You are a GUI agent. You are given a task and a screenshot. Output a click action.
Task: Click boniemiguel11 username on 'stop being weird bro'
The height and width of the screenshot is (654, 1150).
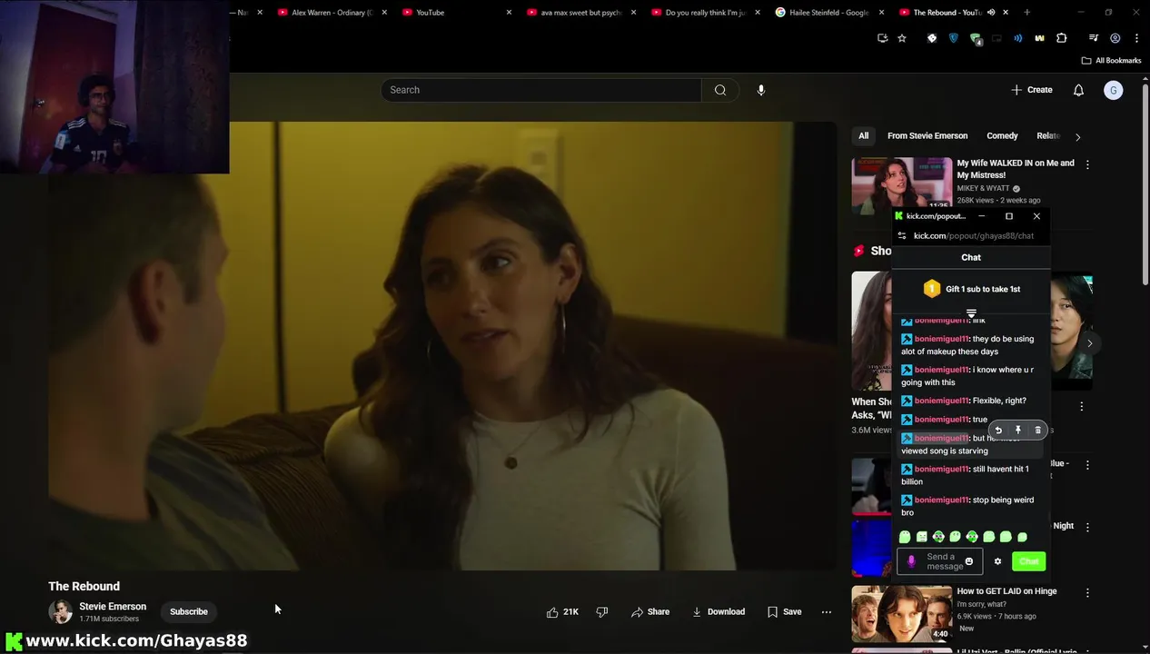[941, 500]
